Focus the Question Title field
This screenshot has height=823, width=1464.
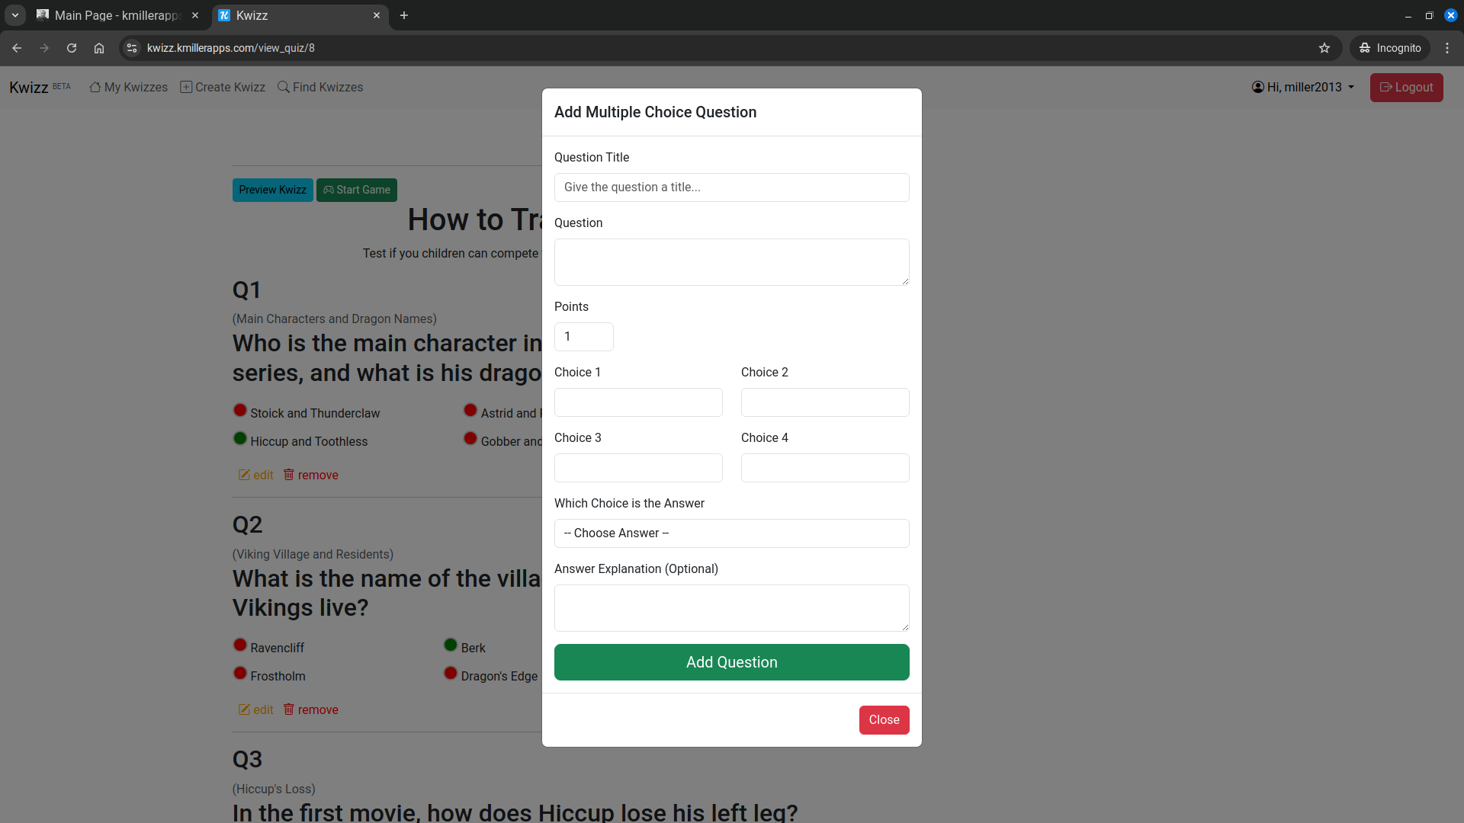tap(731, 187)
